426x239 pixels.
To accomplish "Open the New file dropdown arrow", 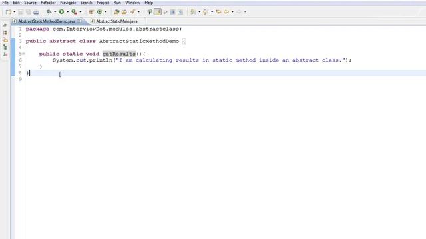I will (15, 12).
